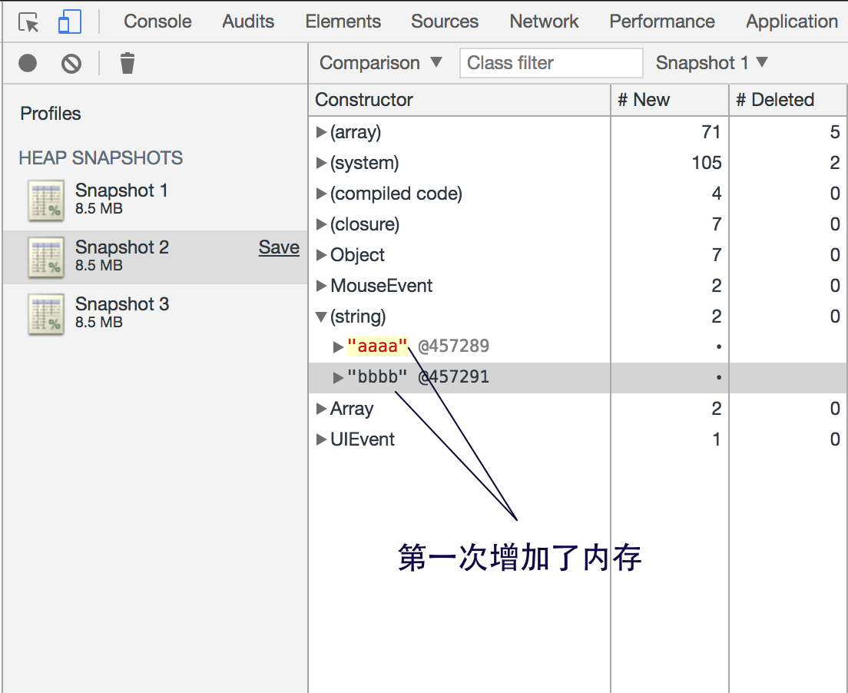Open the Audits tab
848x693 pixels.
248,21
